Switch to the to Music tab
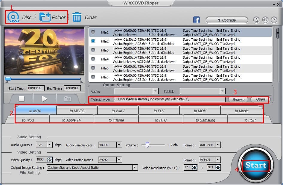The width and height of the screenshot is (283, 185). click(241, 111)
